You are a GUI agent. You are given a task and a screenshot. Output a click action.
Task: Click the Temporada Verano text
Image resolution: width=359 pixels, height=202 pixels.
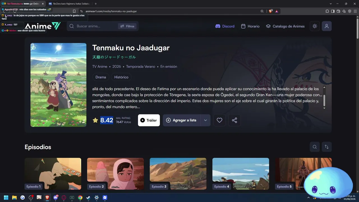pos(141,66)
